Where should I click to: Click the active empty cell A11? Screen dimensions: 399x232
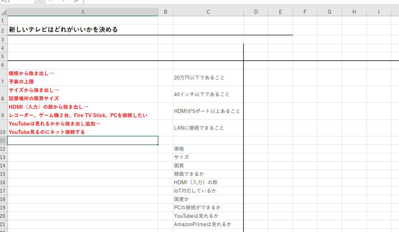[83, 141]
